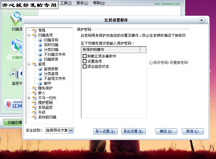Expand the 木马一扫光 tree branch
216x159 pixels.
(29, 98)
